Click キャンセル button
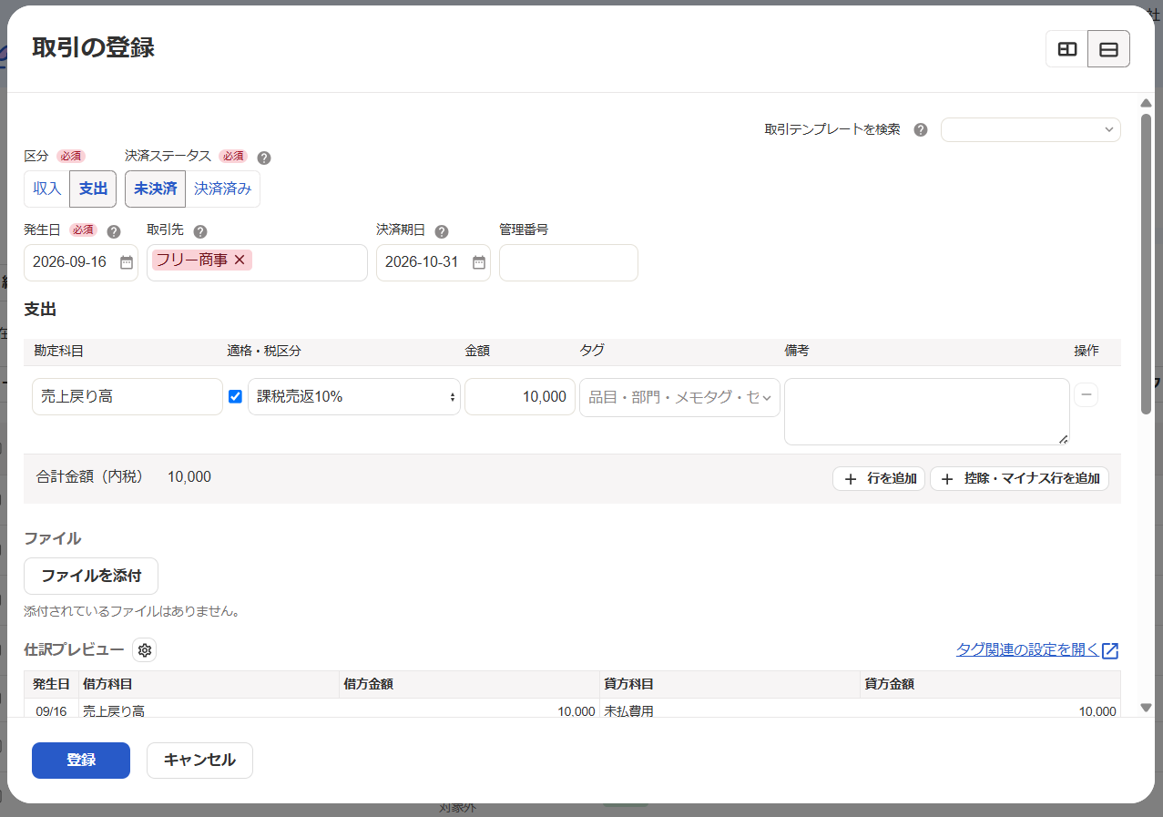Viewport: 1163px width, 817px height. 199,761
